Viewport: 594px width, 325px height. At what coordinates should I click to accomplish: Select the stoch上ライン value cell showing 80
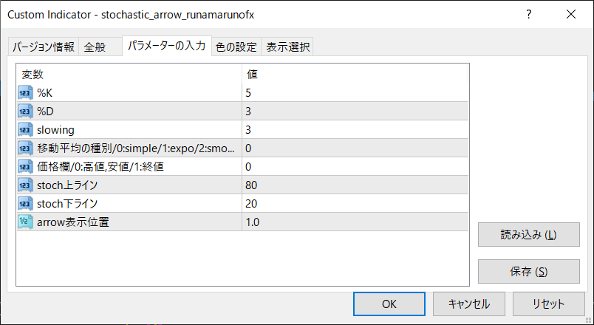pos(355,185)
